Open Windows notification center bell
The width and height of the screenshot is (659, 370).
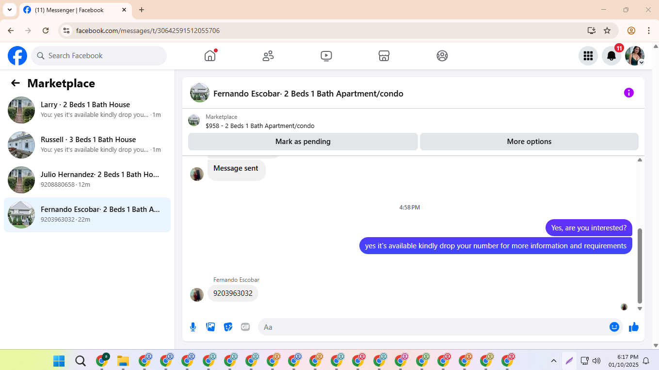pos(646,361)
